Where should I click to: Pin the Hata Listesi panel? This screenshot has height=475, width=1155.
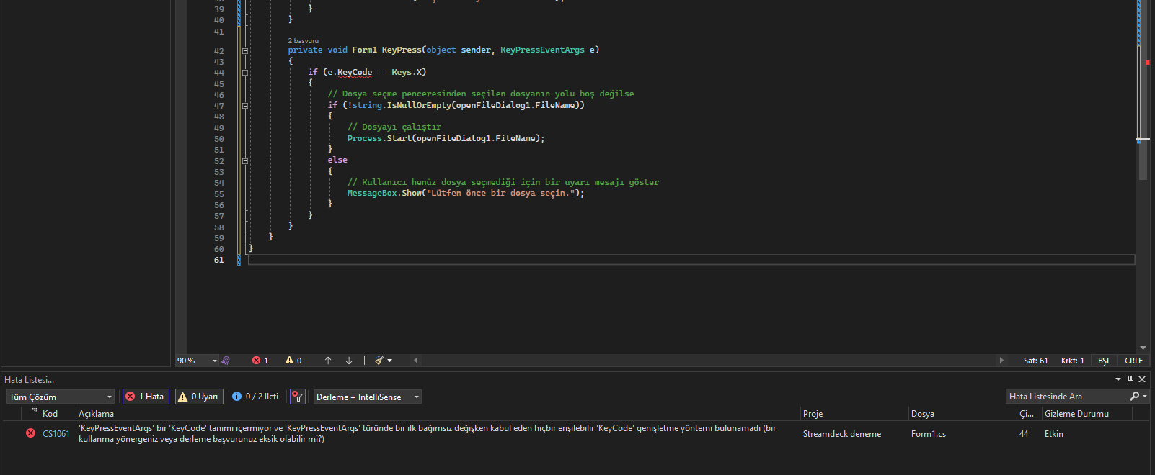click(1130, 379)
